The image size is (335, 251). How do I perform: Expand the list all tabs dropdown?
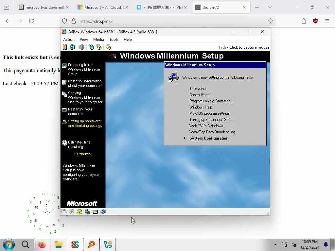coord(270,8)
